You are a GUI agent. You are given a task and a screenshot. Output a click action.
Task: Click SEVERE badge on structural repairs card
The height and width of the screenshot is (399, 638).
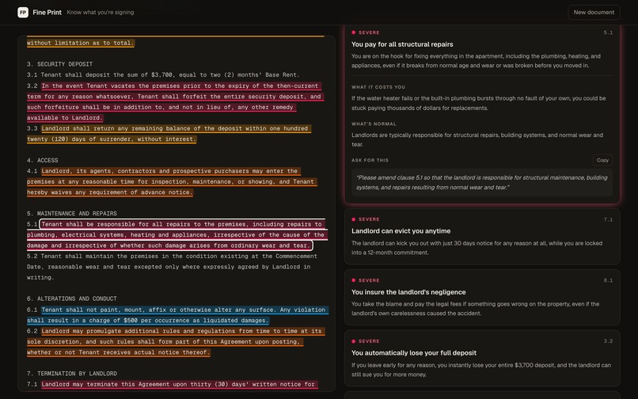[366, 32]
